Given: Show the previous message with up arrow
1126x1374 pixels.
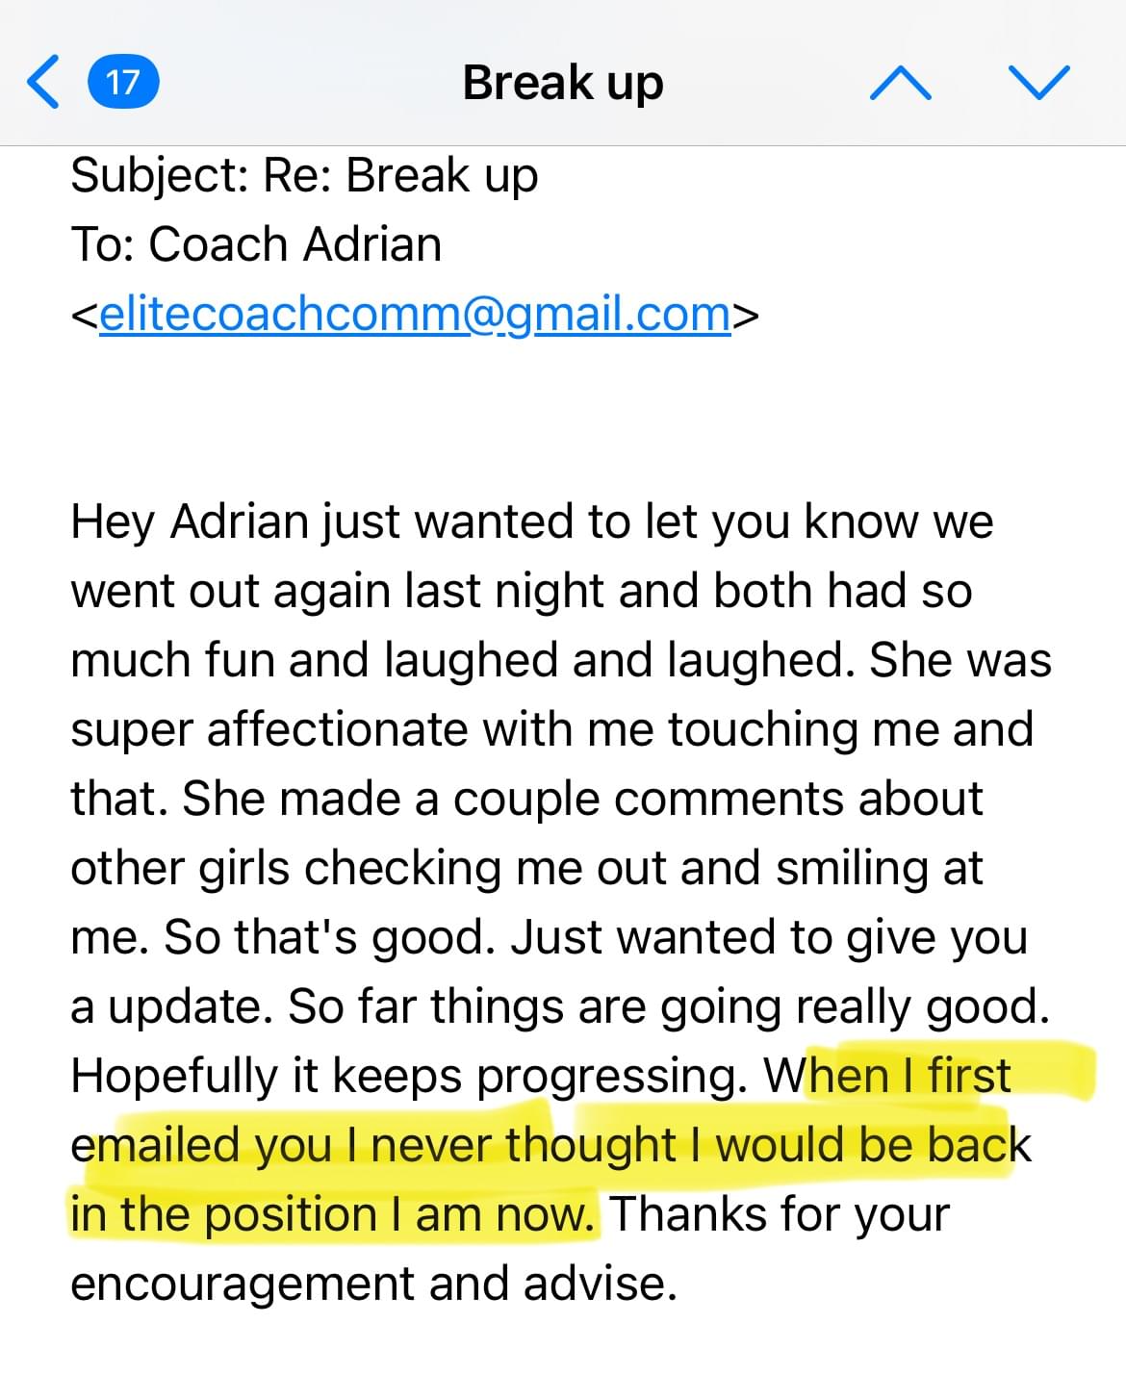Looking at the screenshot, I should [900, 83].
